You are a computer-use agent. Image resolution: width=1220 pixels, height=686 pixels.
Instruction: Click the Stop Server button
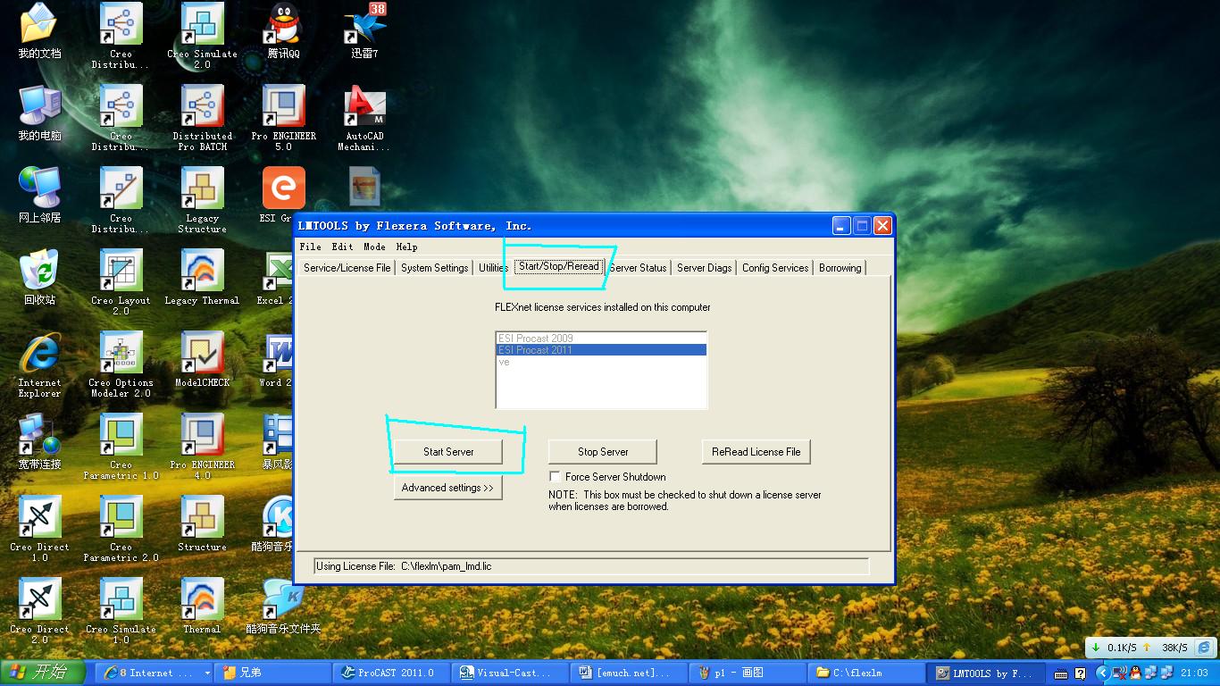[603, 452]
